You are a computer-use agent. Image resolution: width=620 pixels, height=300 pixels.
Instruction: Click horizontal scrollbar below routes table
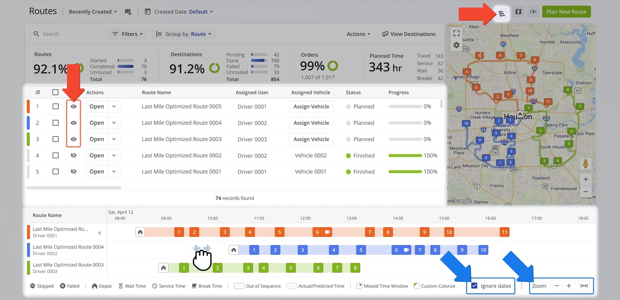(74, 188)
